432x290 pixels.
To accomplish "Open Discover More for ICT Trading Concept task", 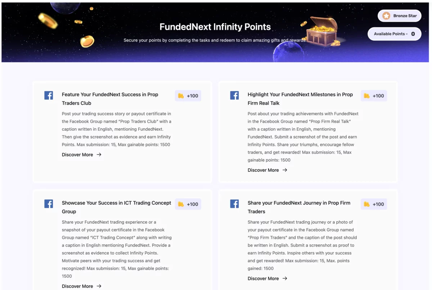I will click(77, 286).
